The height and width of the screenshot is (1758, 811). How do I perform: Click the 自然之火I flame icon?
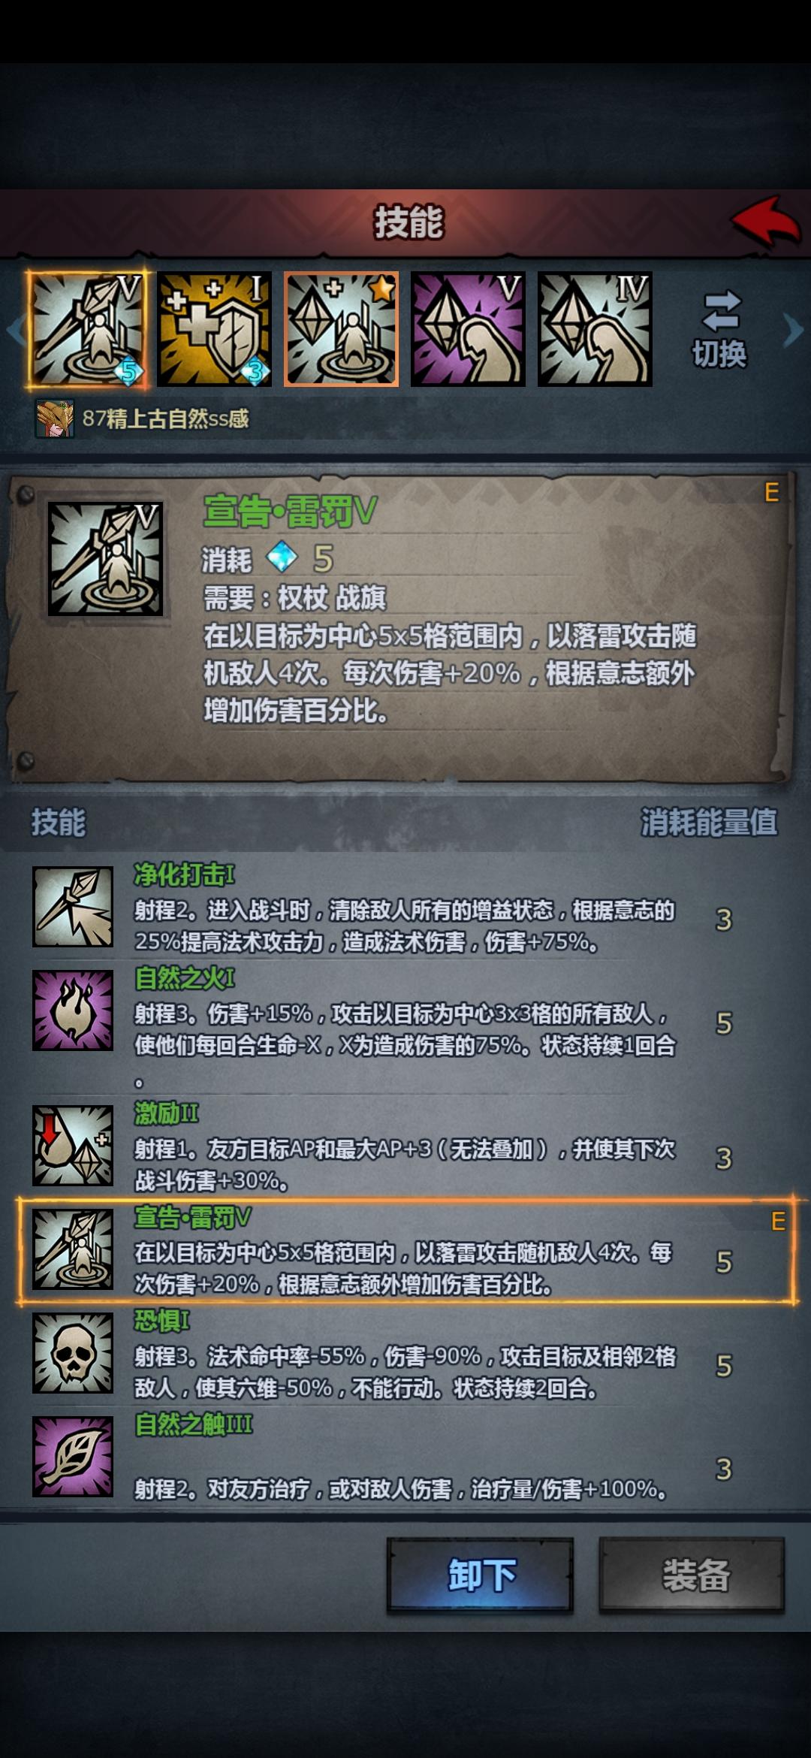coord(73,1010)
